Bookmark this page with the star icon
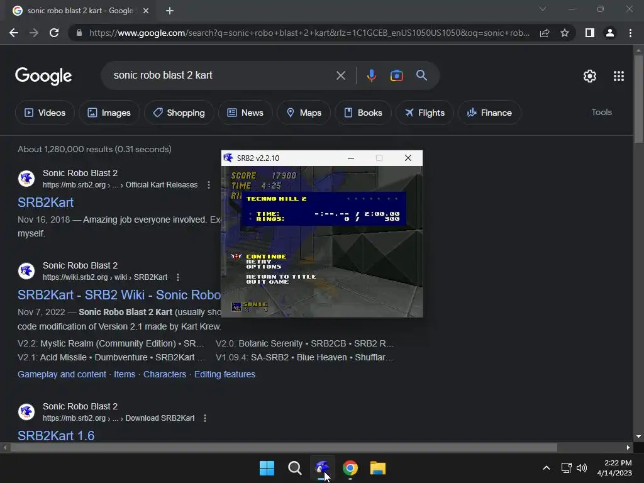Viewport: 644px width, 483px height. tap(565, 33)
